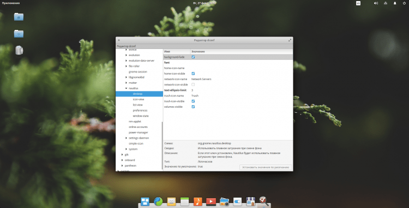This screenshot has width=409, height=208.
Task: Expand the file-roller tree node
Action: pyautogui.click(x=127, y=66)
